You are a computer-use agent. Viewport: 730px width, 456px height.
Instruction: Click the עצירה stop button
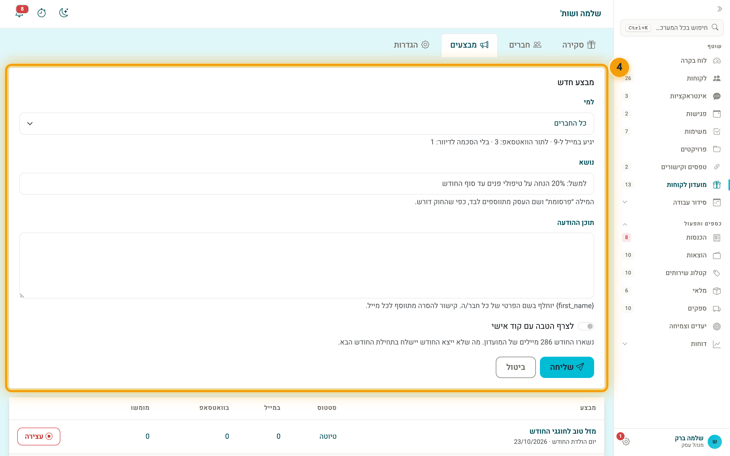(39, 436)
